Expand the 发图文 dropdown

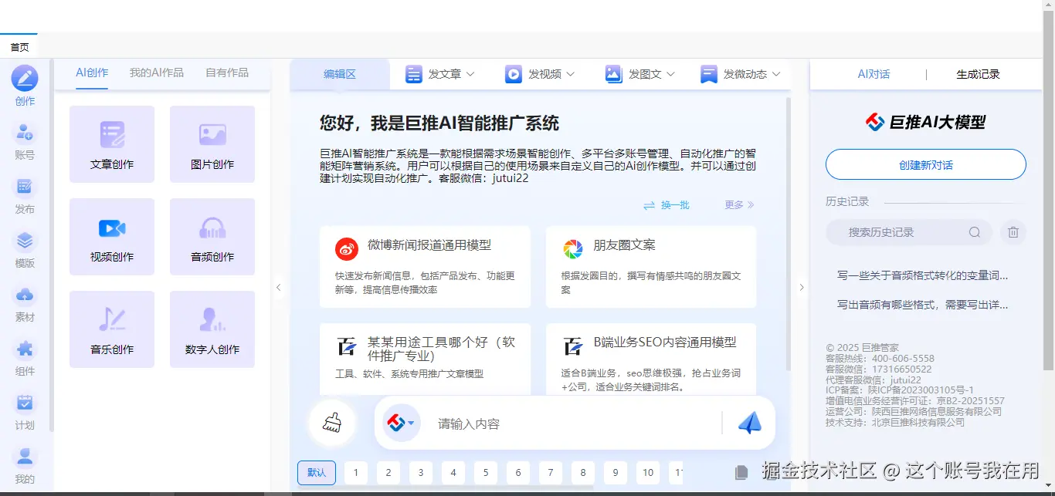640,74
